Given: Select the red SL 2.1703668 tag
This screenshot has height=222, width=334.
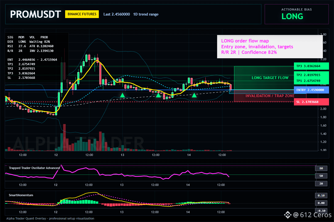Looking at the screenshot, I should point(311,102).
